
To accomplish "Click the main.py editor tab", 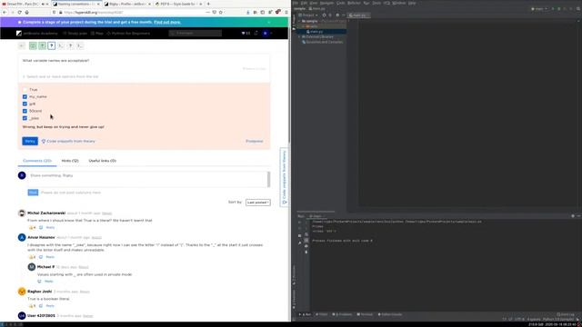I will (x=358, y=15).
